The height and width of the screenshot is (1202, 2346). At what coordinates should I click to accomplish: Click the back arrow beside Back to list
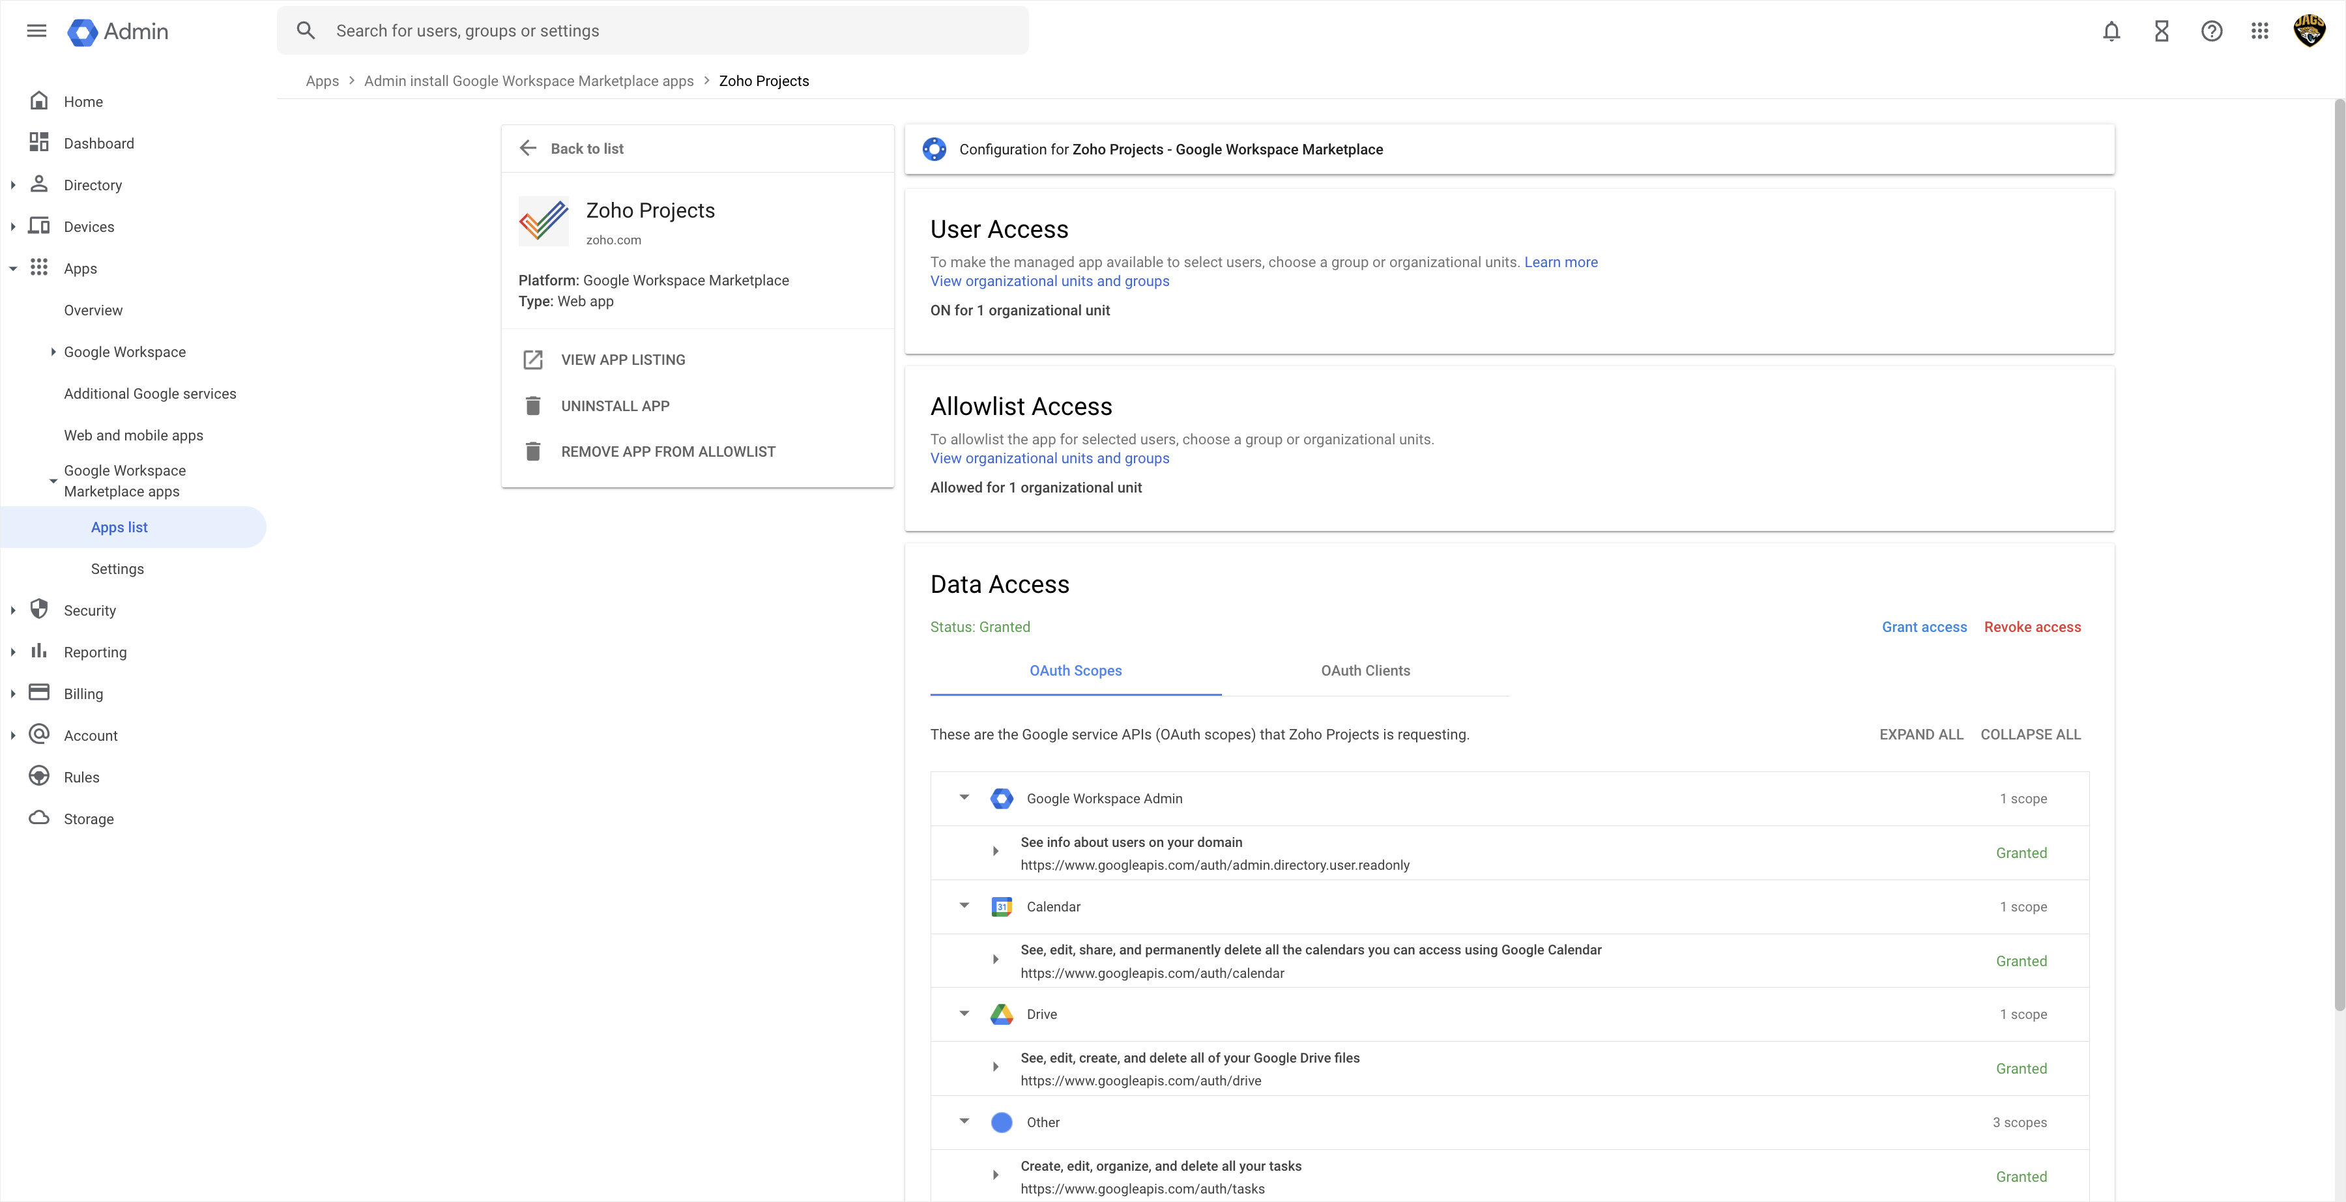point(529,149)
